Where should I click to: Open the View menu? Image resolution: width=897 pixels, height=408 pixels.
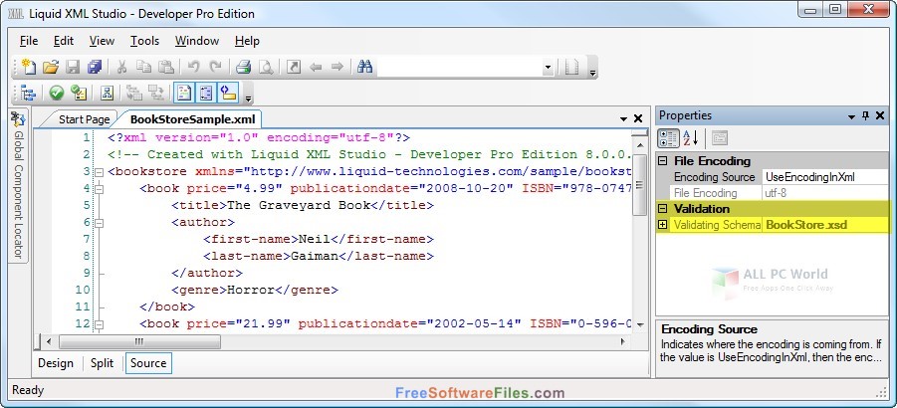tap(102, 41)
